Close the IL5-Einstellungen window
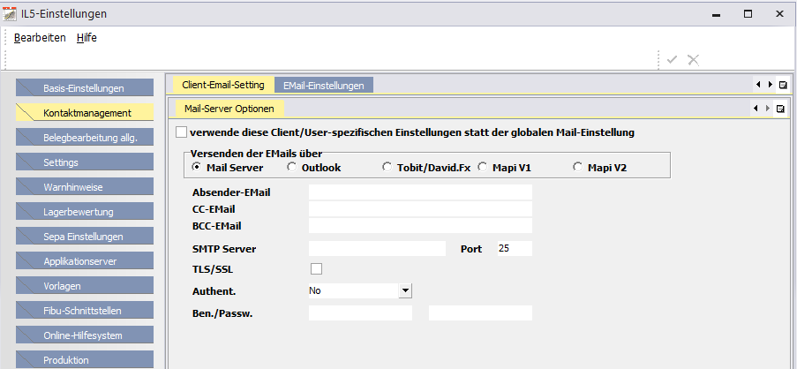The width and height of the screenshot is (797, 369). click(x=779, y=14)
